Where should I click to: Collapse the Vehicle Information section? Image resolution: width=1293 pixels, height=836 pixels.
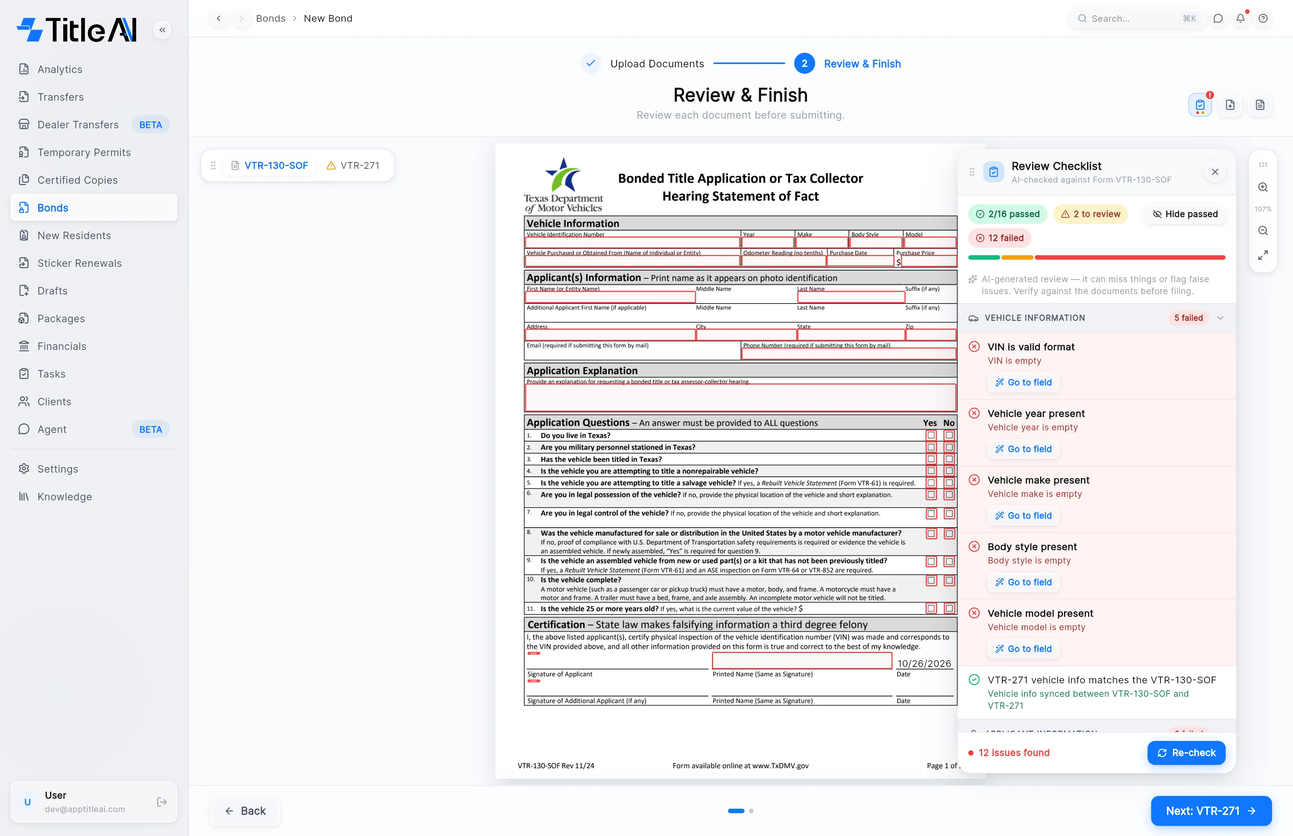click(1220, 318)
